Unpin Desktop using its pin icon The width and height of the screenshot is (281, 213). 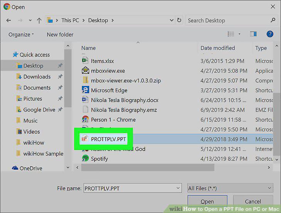[x=60, y=65]
